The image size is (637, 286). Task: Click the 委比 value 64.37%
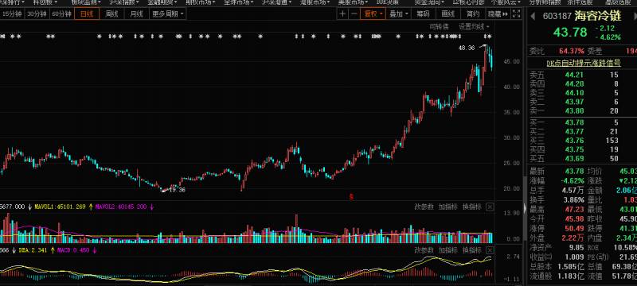click(x=571, y=52)
